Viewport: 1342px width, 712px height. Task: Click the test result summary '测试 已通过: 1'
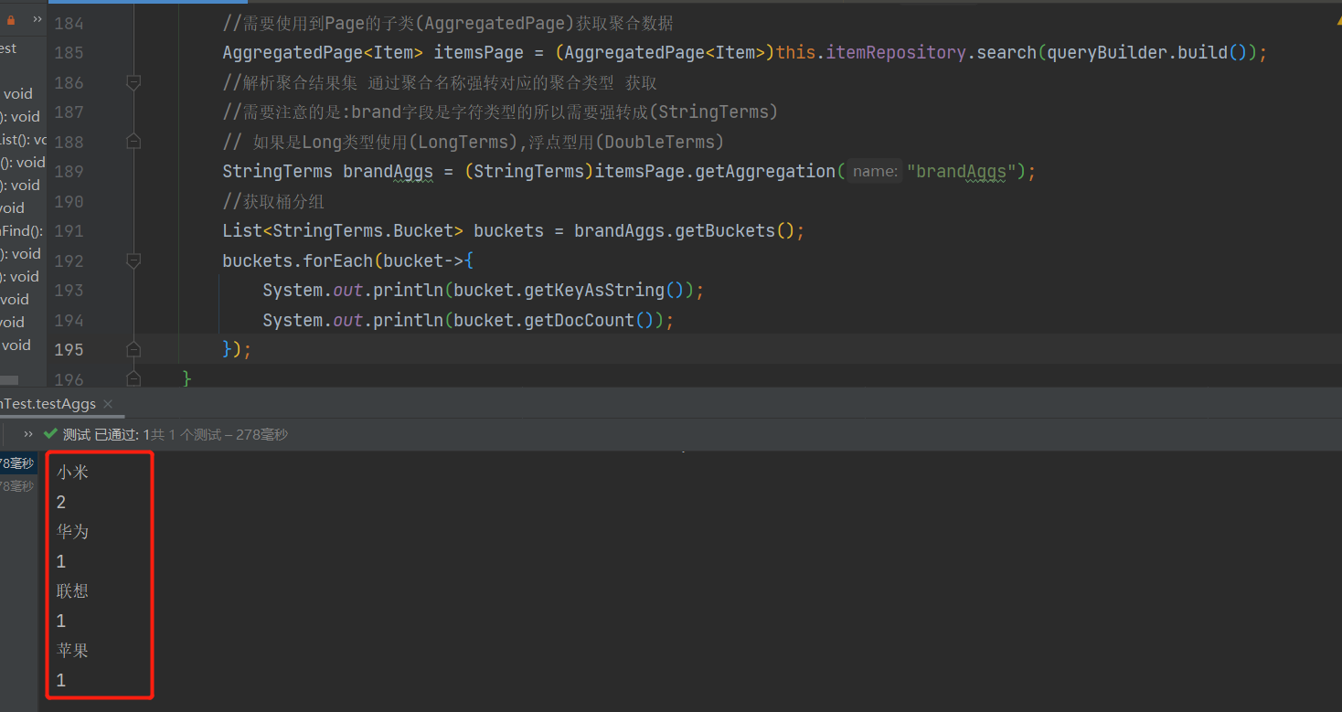click(x=106, y=435)
